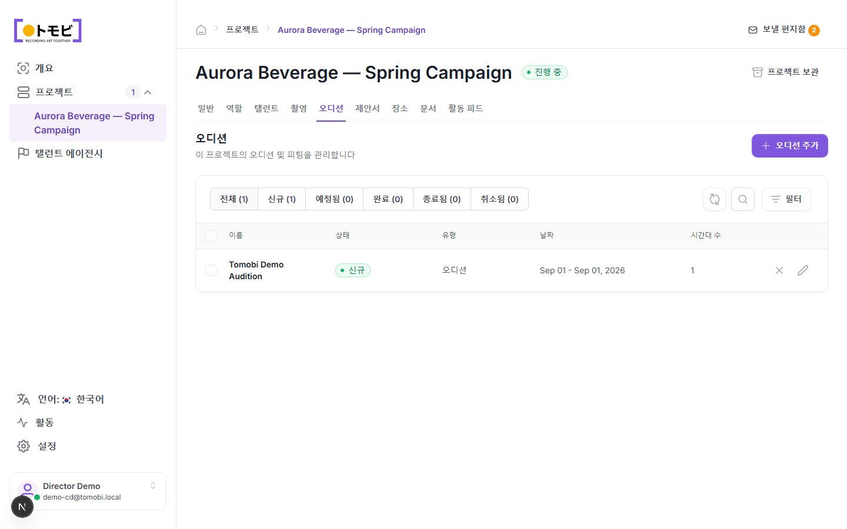This screenshot has height=529, width=847.
Task: Click the refresh icon button
Action: click(715, 199)
